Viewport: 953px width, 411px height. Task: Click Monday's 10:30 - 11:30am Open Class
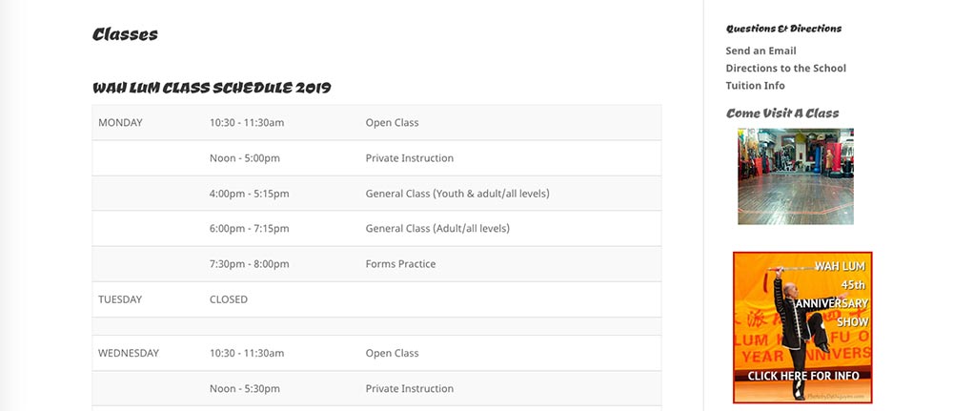[x=392, y=123]
